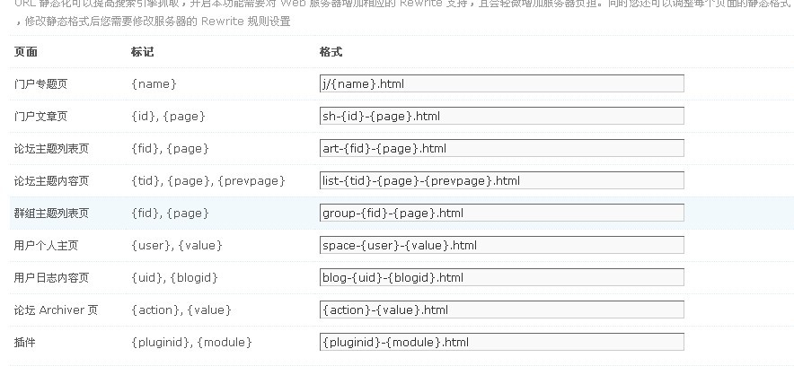
Task: Click the 门户专题页 format input field
Action: pyautogui.click(x=502, y=84)
